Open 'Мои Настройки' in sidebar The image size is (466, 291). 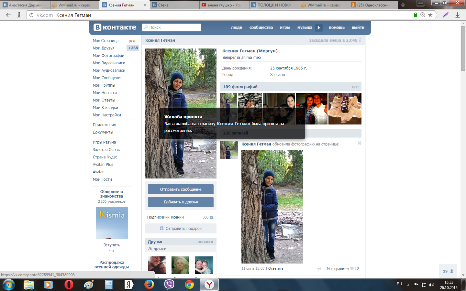[107, 115]
